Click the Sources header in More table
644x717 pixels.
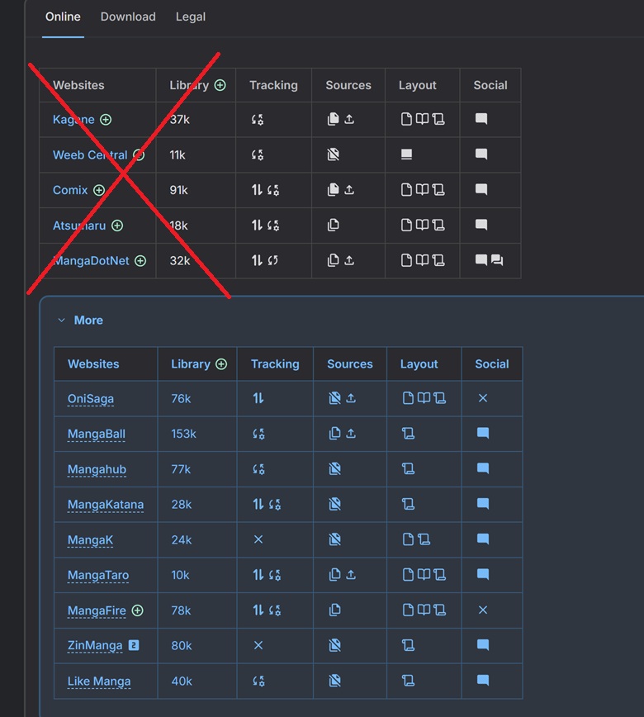coord(350,364)
